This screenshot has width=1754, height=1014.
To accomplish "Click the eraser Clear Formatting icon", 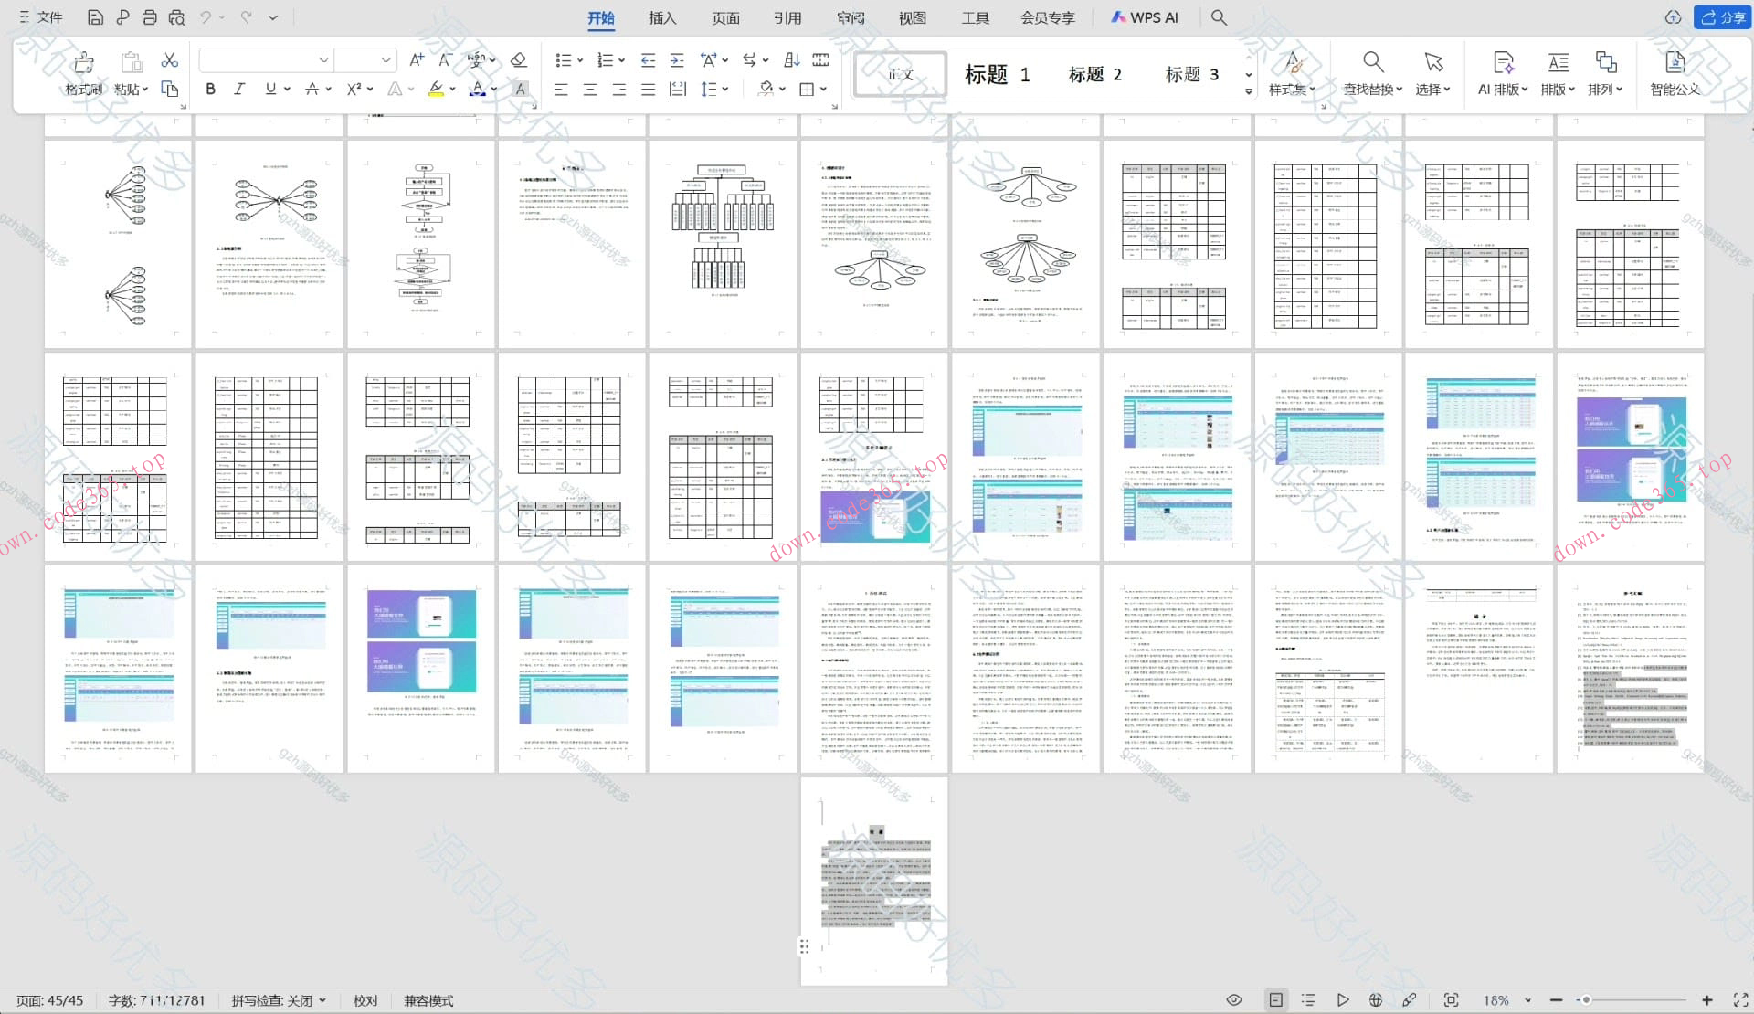I will pyautogui.click(x=518, y=60).
